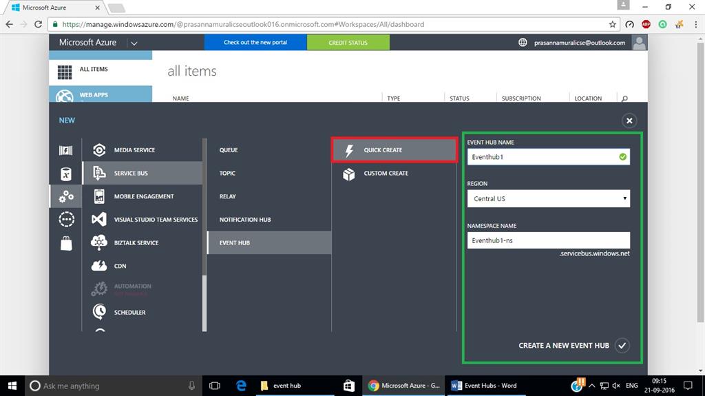
Task: Open the Action Center notifications icon
Action: click(x=688, y=386)
